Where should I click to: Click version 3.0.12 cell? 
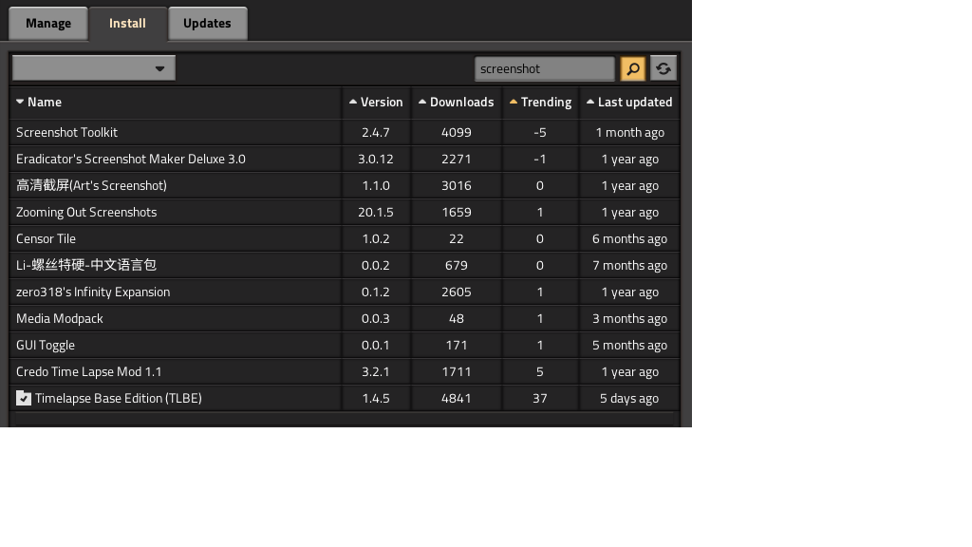[376, 159]
